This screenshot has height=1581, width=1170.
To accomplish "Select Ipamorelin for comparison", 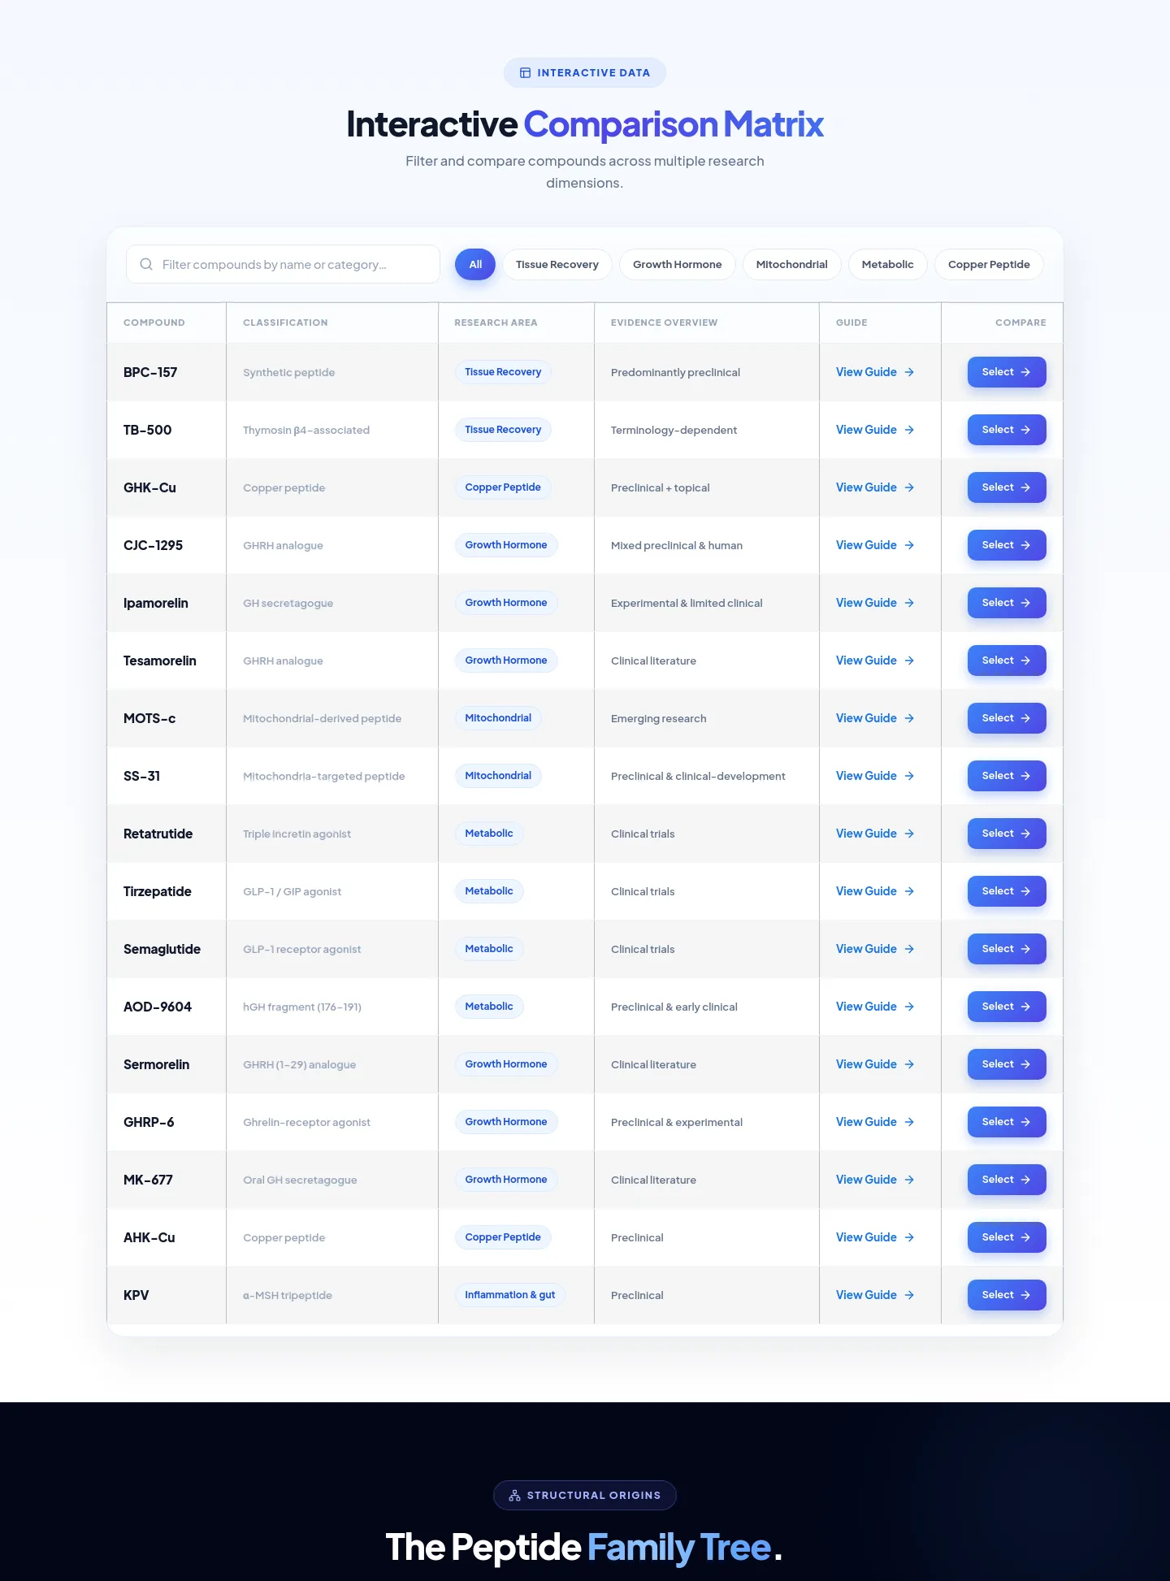I will click(1007, 603).
